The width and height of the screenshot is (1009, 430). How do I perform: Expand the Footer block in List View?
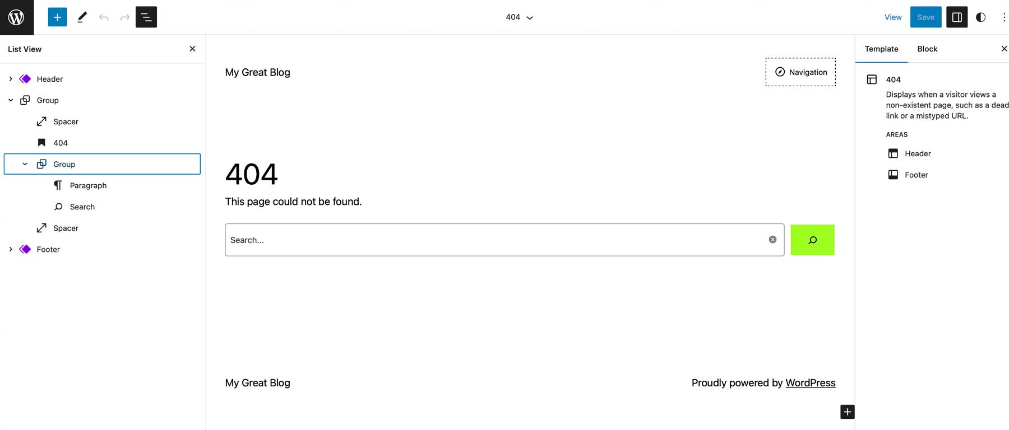[10, 249]
